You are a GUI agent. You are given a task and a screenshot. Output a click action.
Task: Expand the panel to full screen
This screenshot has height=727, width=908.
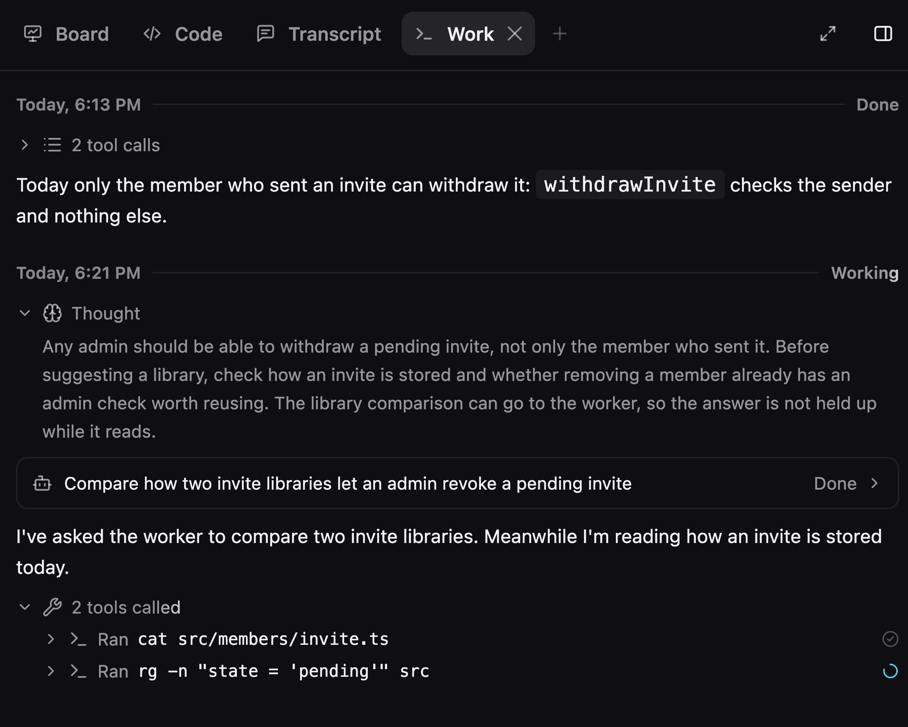(828, 34)
